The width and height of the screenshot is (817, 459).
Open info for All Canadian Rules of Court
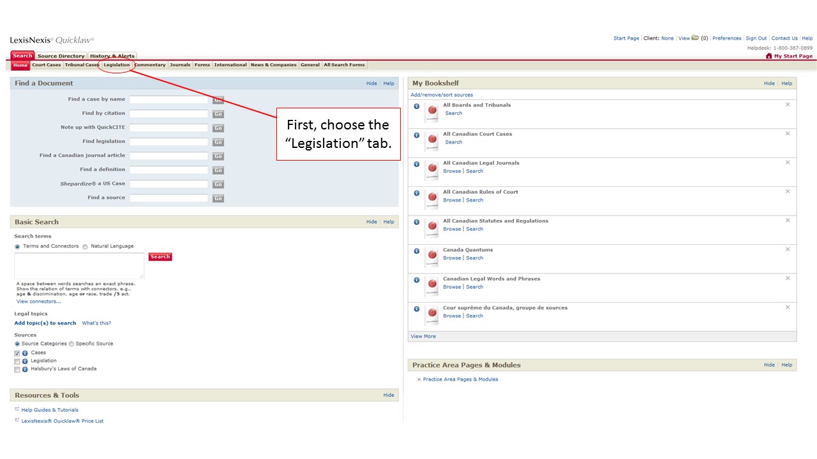(416, 193)
